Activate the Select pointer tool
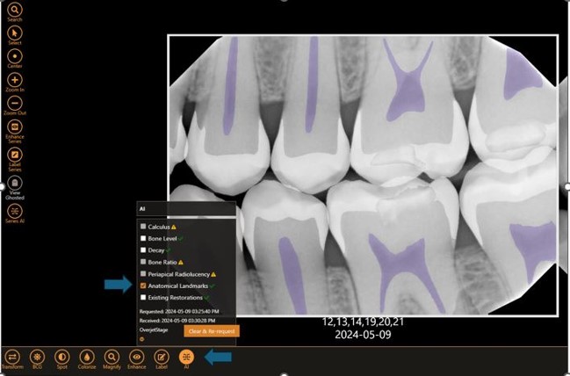570x376 pixels. [15, 33]
